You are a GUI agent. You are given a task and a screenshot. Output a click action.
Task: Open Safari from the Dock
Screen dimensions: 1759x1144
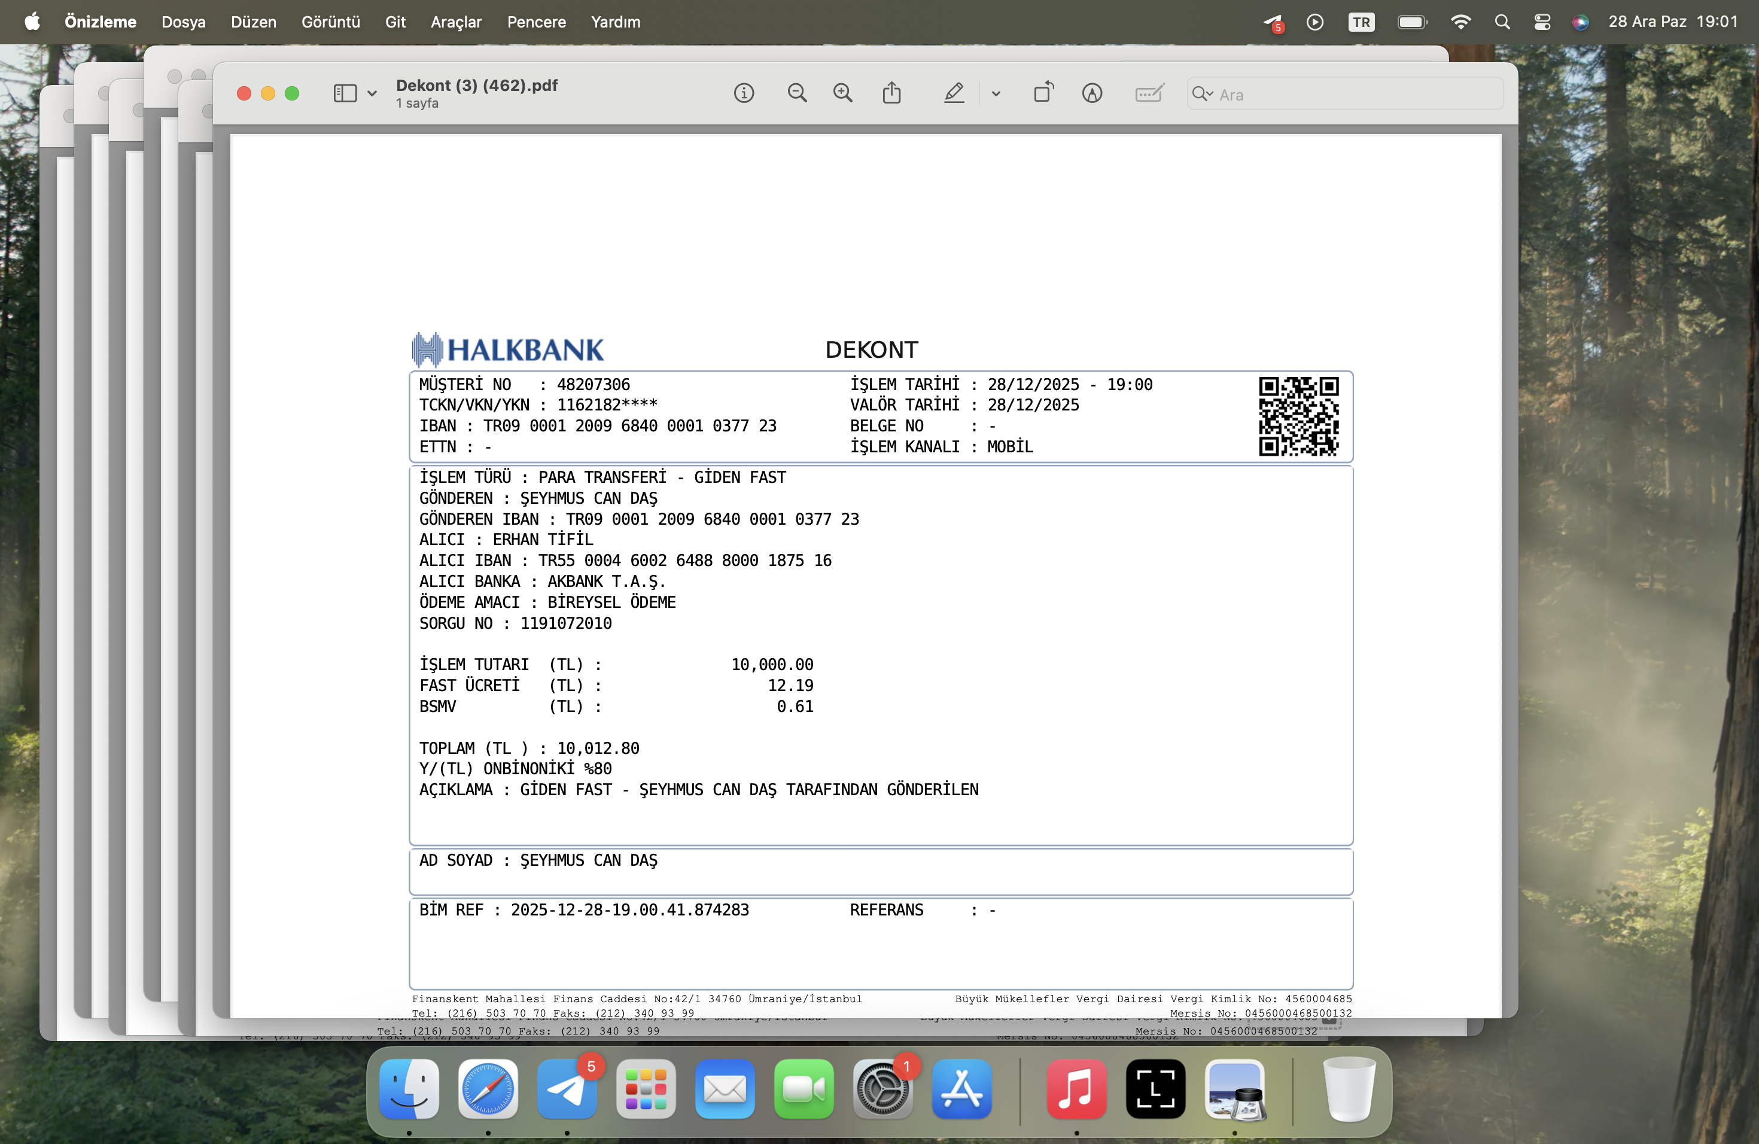point(488,1088)
